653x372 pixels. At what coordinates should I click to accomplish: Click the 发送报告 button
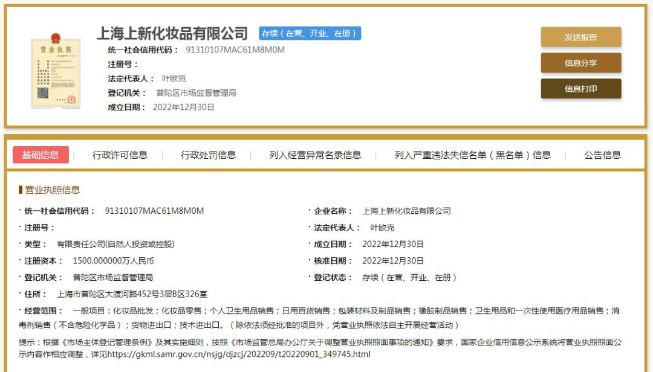[x=581, y=37]
